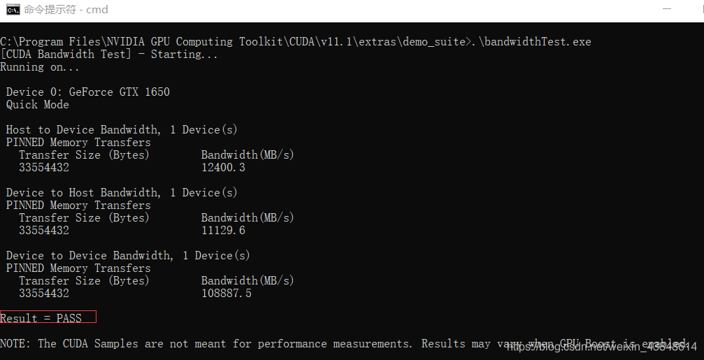Click the 'Quick Mode' text

point(38,105)
